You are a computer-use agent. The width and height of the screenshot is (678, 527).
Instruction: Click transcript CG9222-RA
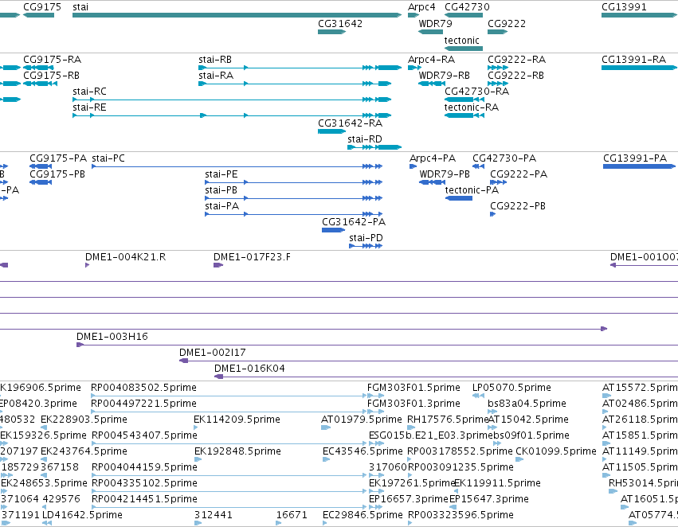tap(498, 68)
